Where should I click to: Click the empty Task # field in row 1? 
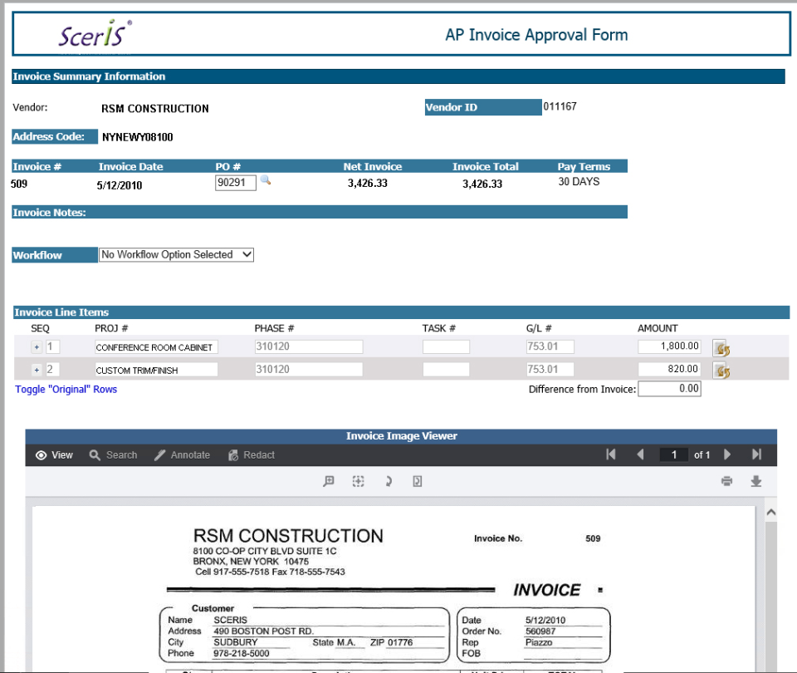(x=447, y=347)
